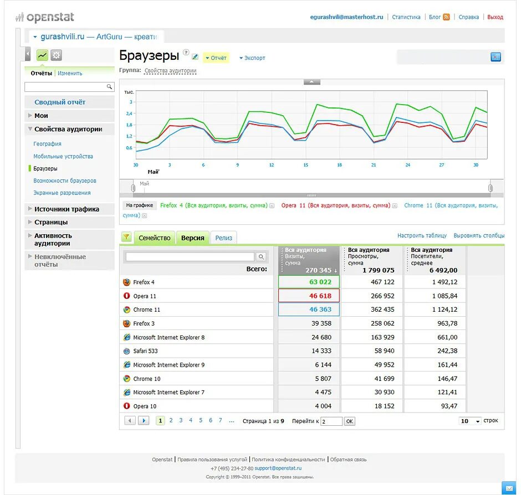
Task: Open Мобильные устройства report
Action: 63,156
